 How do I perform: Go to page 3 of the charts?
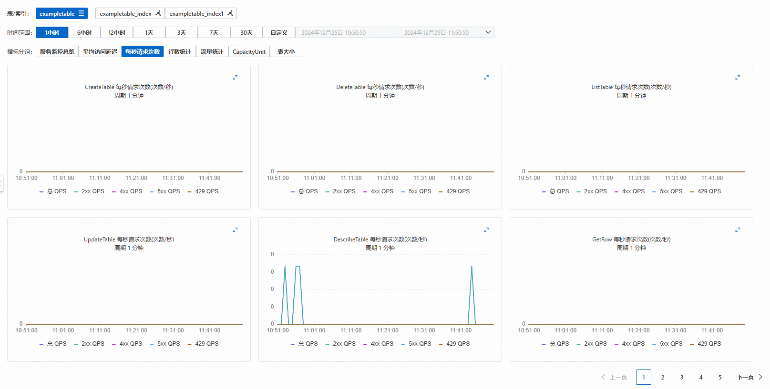(682, 377)
